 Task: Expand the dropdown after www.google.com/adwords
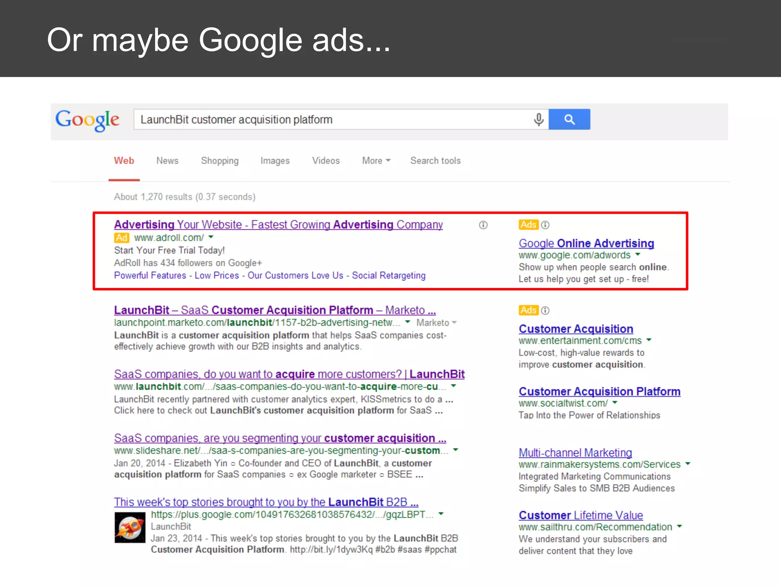[638, 254]
